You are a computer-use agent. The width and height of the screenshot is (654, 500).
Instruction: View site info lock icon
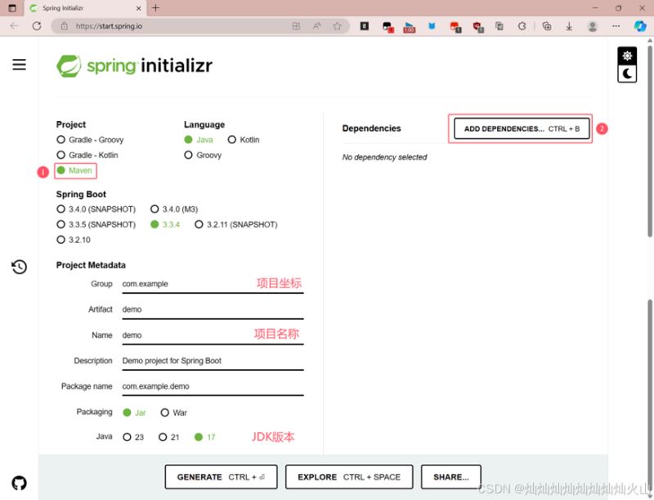coord(65,26)
